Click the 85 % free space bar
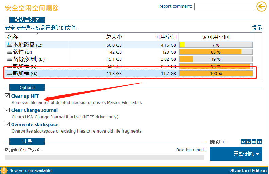The image size is (269, 174). (216, 52)
